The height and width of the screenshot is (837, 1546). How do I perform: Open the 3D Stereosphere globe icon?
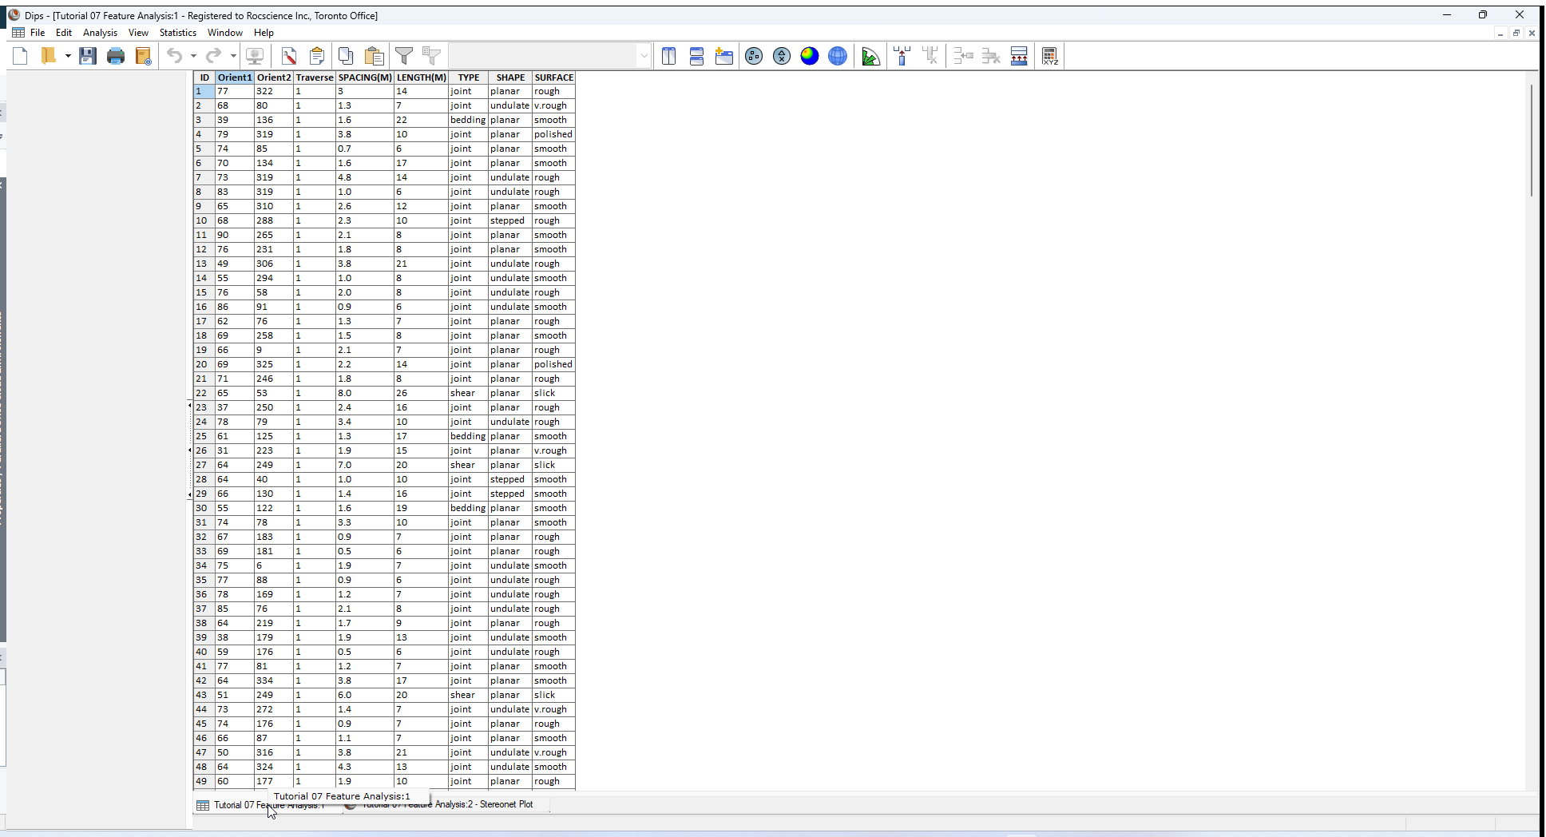pos(837,56)
